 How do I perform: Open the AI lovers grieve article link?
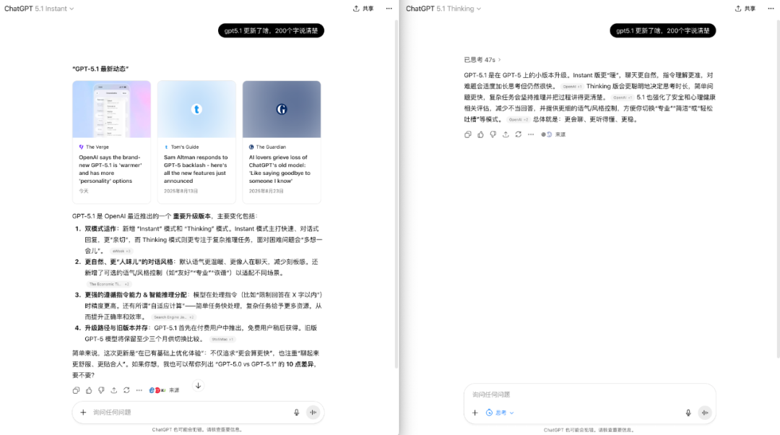coord(279,169)
